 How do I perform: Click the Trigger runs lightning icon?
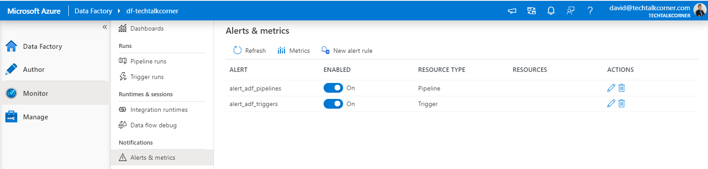click(x=123, y=77)
